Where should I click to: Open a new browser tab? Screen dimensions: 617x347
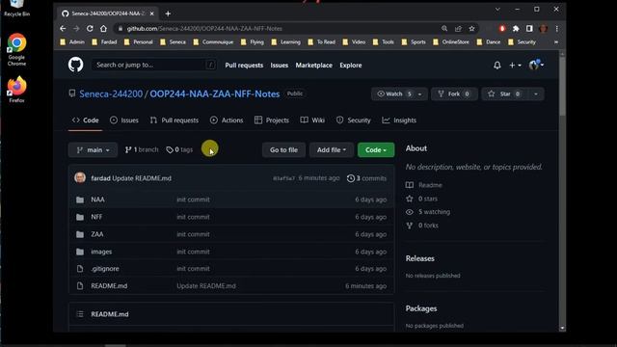[168, 13]
